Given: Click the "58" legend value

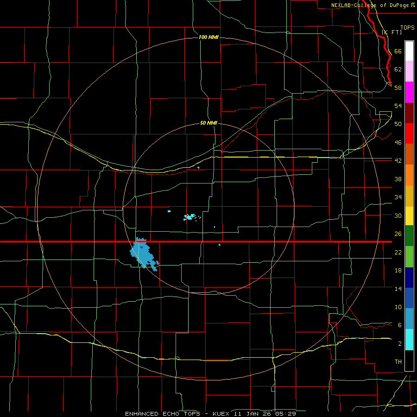Looking at the screenshot, I should pyautogui.click(x=398, y=88).
